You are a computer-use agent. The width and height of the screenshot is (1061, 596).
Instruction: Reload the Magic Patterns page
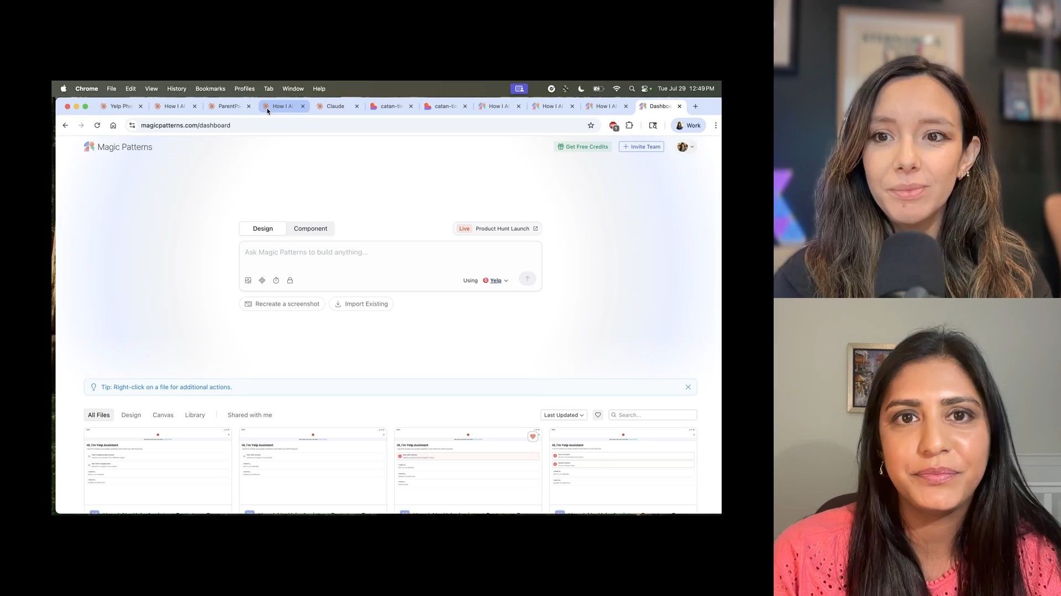(x=97, y=125)
